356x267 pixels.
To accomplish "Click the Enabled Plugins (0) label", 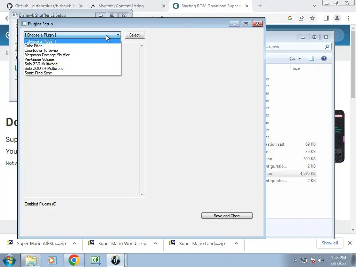I will (x=41, y=204).
